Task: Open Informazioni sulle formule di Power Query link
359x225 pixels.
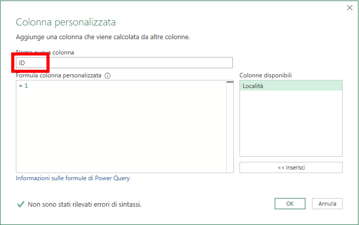Action: click(73, 178)
